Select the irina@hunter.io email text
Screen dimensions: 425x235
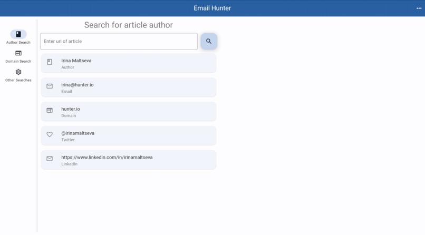(x=77, y=85)
